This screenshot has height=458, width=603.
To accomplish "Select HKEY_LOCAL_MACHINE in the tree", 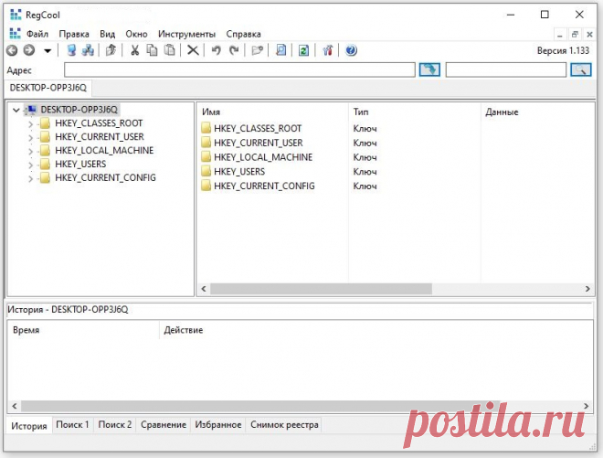I will [x=104, y=150].
